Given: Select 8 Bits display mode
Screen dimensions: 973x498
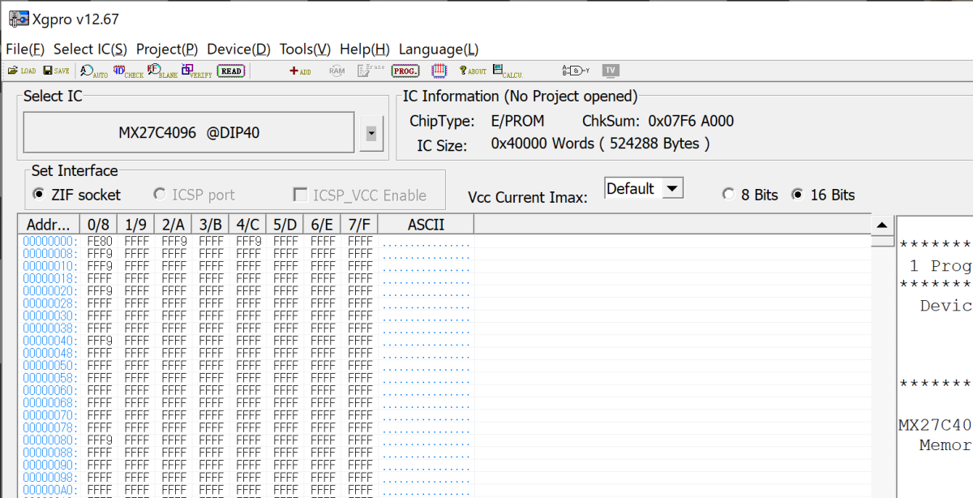Looking at the screenshot, I should click(x=750, y=195).
